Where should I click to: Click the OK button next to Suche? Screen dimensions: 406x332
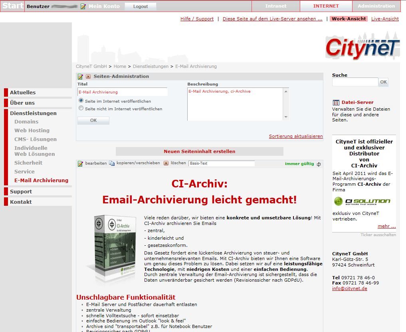tap(383, 82)
